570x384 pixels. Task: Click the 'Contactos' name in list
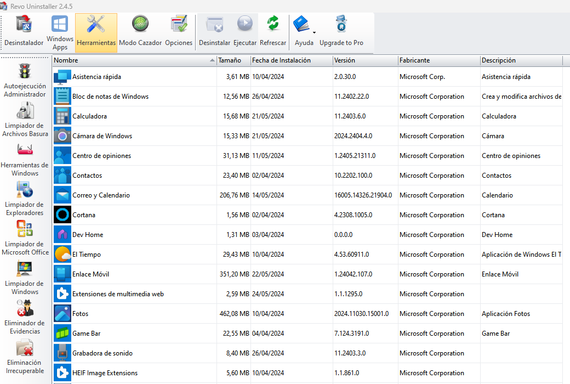pyautogui.click(x=87, y=176)
